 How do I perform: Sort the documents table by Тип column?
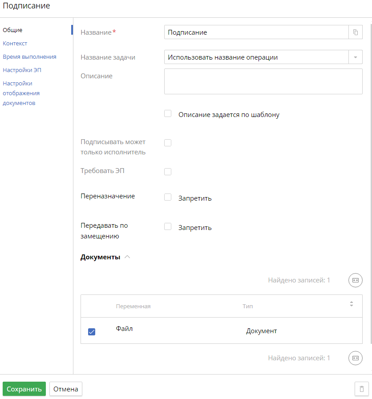(x=248, y=306)
